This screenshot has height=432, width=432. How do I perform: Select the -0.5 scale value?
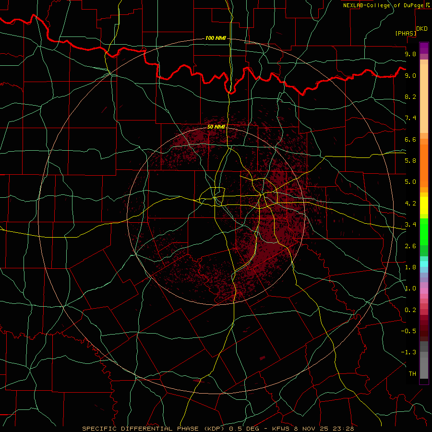point(408,331)
